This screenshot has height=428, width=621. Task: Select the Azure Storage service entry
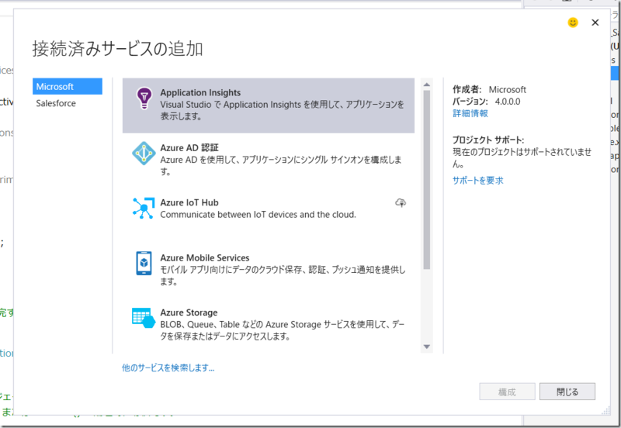[x=269, y=324]
